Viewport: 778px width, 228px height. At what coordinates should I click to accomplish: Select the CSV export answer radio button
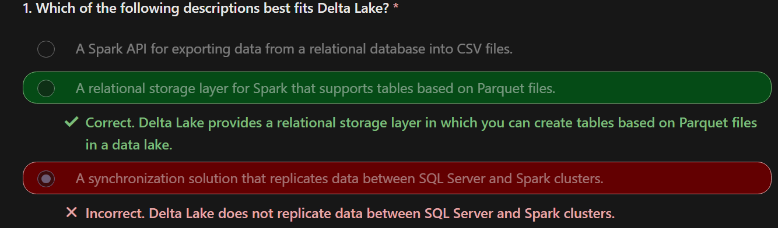[x=46, y=49]
